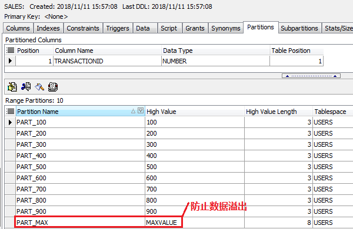This screenshot has width=353, height=229.
Task: Collapse the Partitioned Columns splitter handle
Action: click(x=311, y=76)
